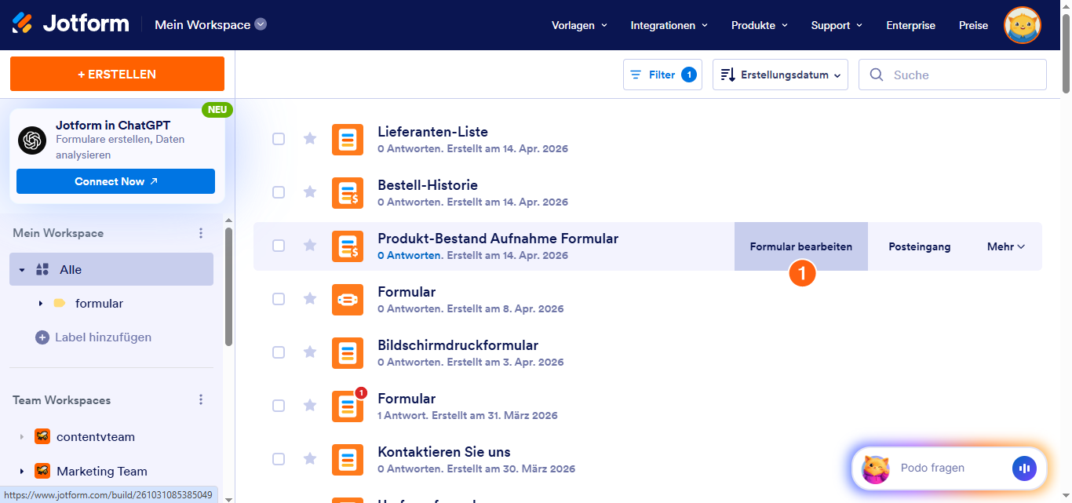Click the ERSTELLEN button

pyautogui.click(x=116, y=74)
